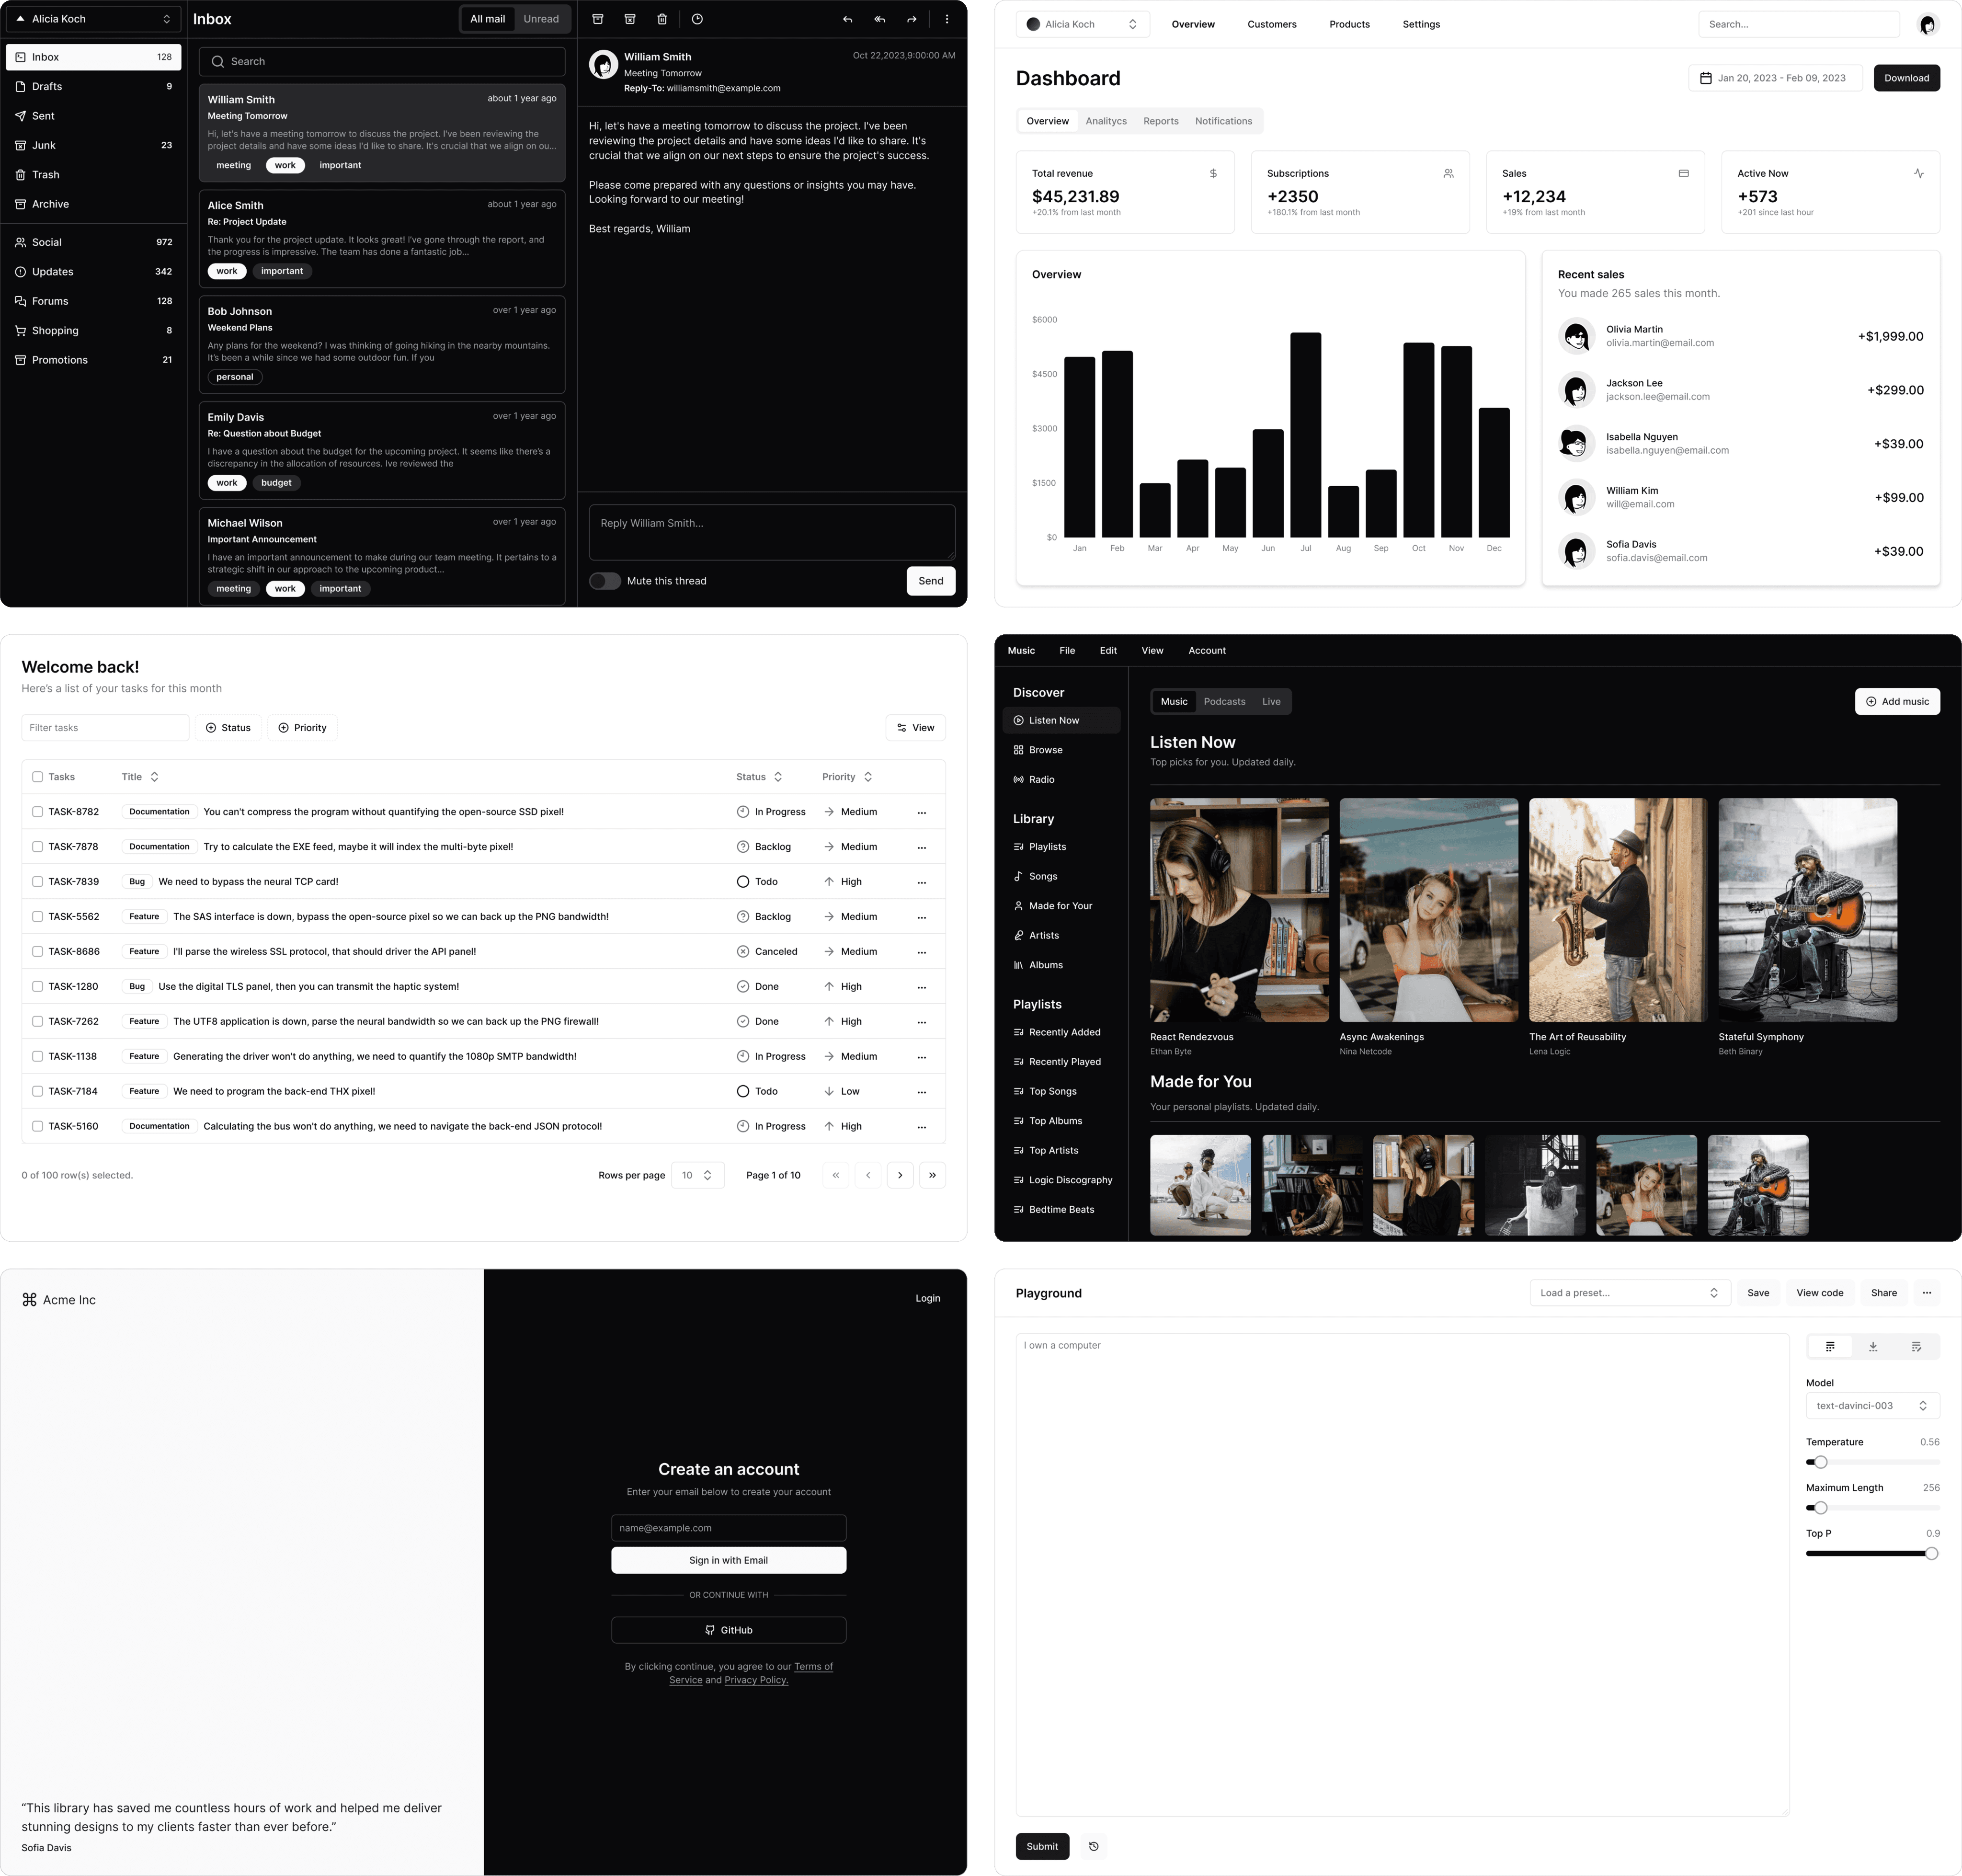1962x1876 pixels.
Task: Select all tasks via header checkbox
Action: (37, 776)
